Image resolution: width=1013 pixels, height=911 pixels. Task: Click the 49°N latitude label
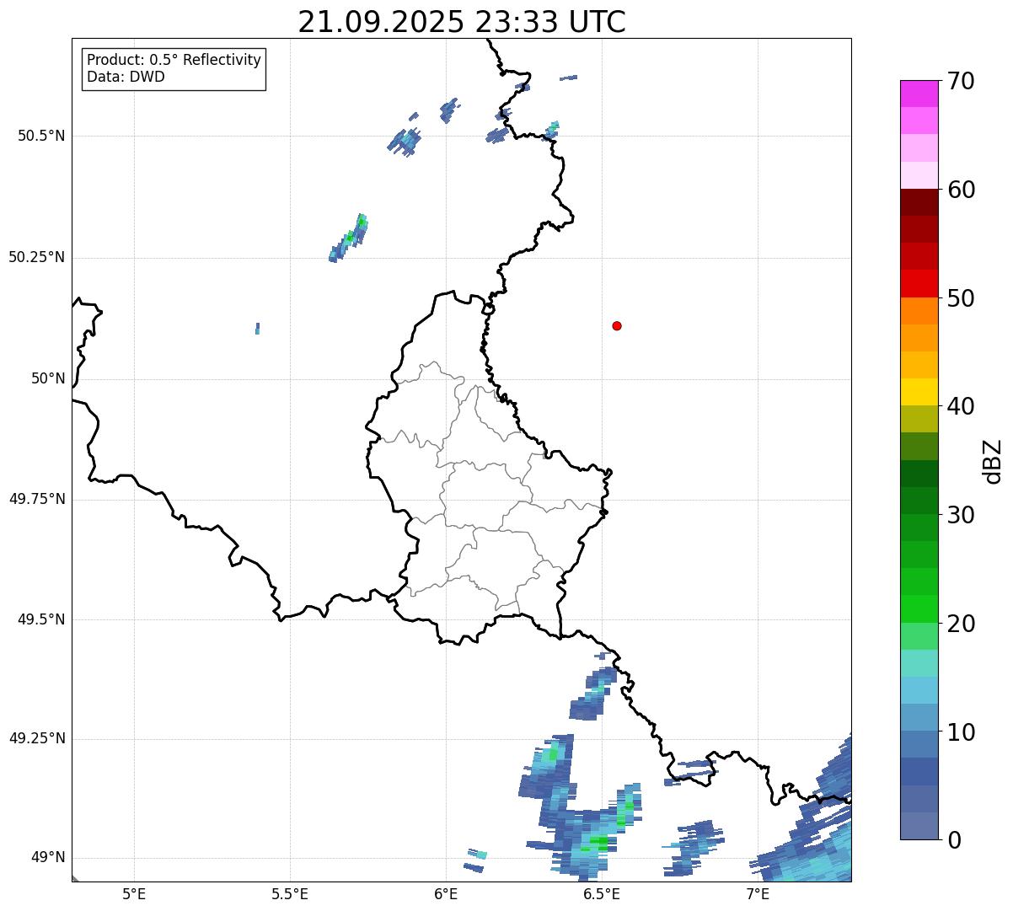tap(48, 858)
